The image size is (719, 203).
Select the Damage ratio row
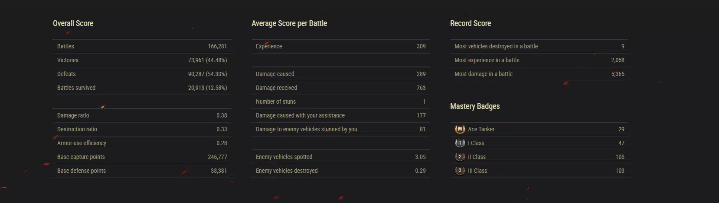(142, 115)
